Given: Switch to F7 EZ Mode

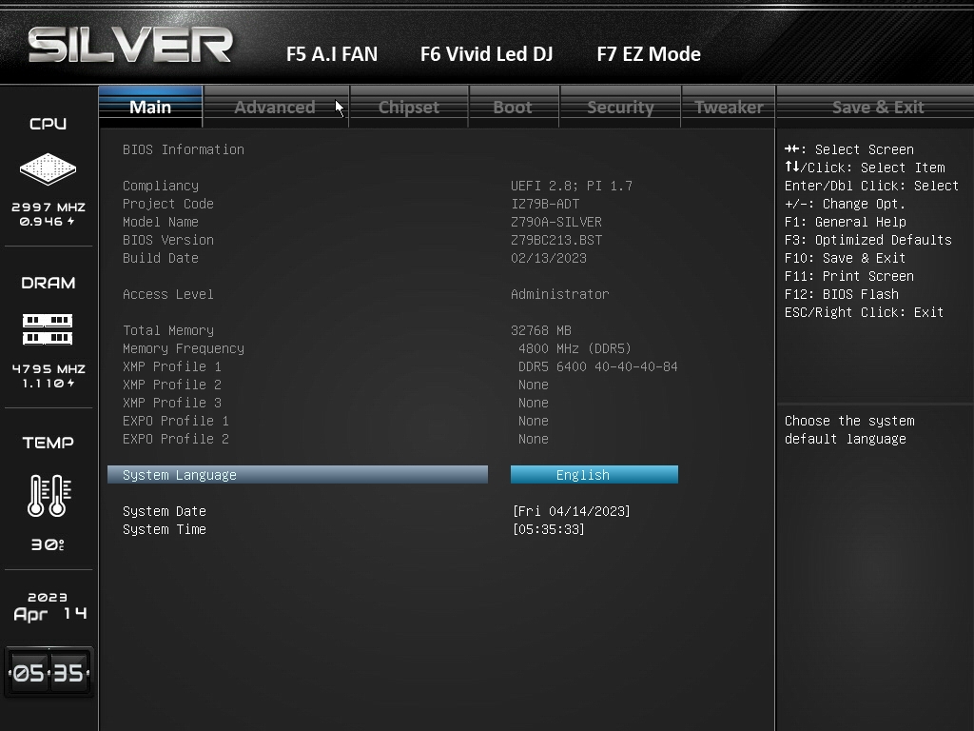Looking at the screenshot, I should click(x=649, y=54).
